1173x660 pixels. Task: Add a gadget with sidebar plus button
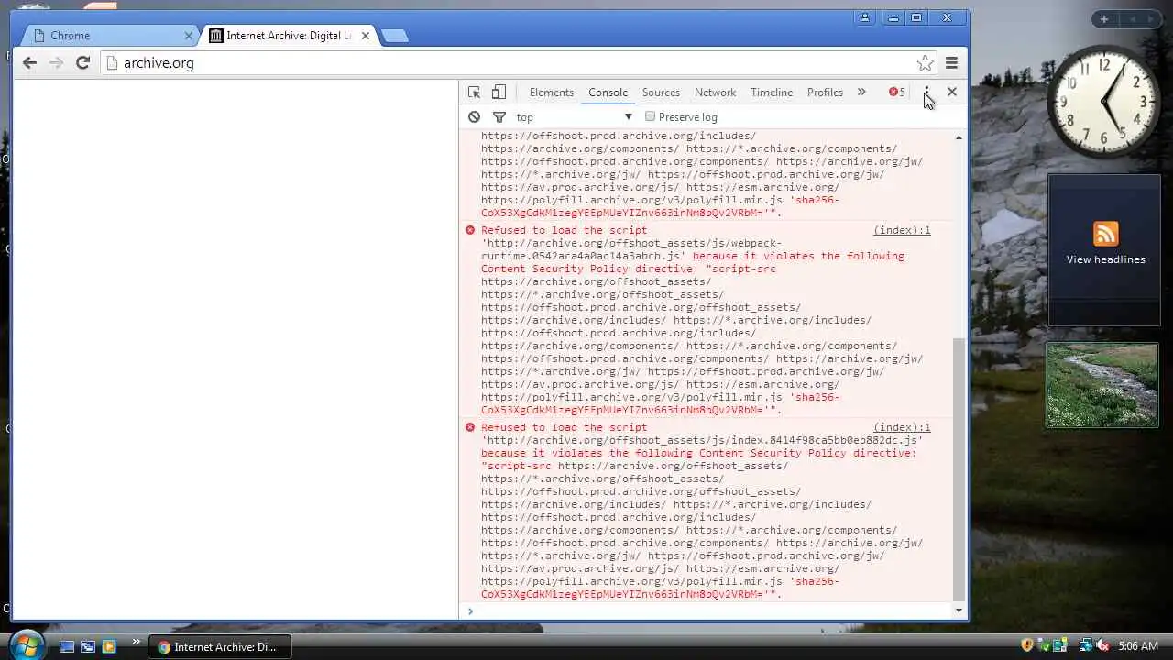tap(1104, 19)
